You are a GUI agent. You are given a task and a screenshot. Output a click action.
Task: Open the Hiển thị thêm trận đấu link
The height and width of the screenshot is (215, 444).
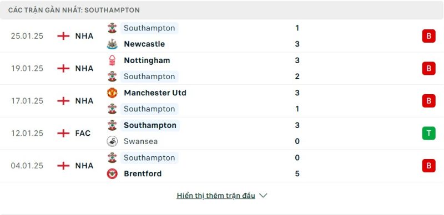[216, 196]
